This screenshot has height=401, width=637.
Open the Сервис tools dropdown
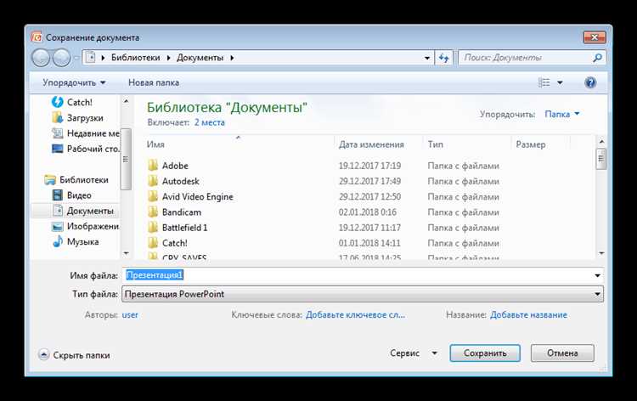pyautogui.click(x=414, y=353)
